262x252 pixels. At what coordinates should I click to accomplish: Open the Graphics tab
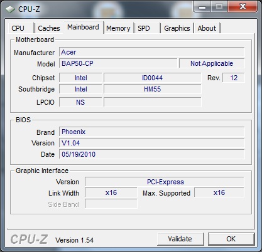tap(177, 28)
